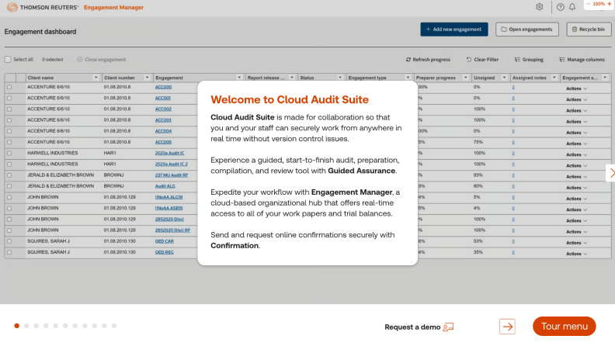Image resolution: width=615 pixels, height=346 pixels.
Task: Open Manage columns option
Action: click(x=581, y=60)
